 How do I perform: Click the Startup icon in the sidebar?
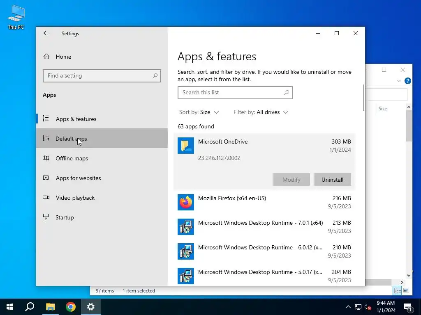pyautogui.click(x=46, y=217)
